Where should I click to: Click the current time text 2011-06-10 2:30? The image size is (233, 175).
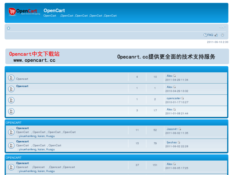pyautogui.click(x=218, y=42)
